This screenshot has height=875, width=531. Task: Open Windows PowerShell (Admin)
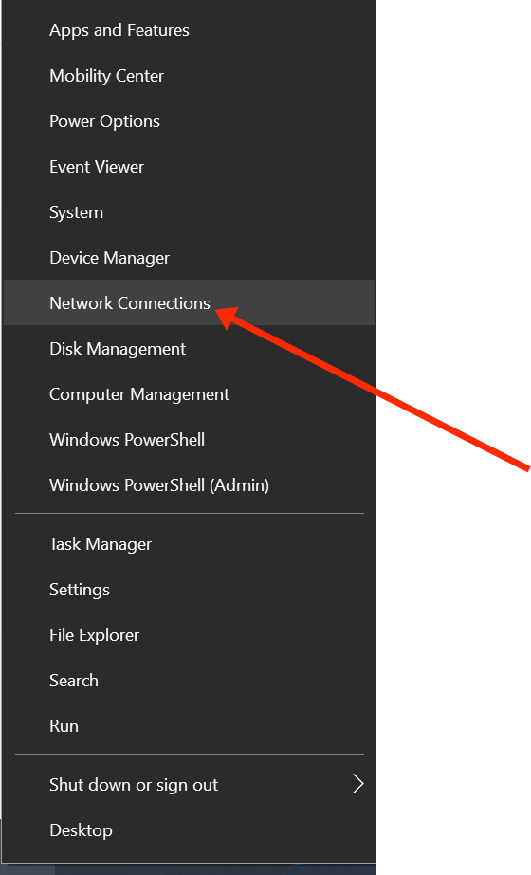tap(190, 485)
